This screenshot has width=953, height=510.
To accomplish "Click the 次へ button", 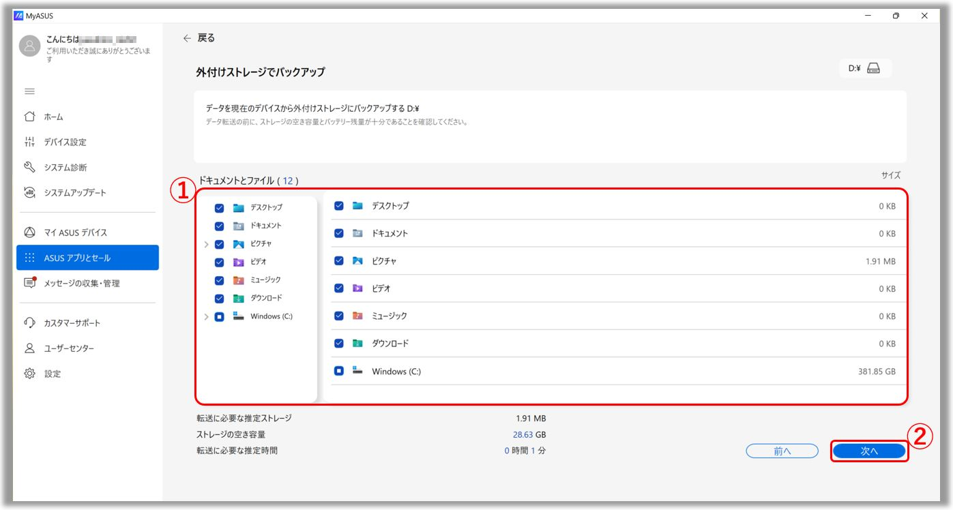I will click(869, 451).
